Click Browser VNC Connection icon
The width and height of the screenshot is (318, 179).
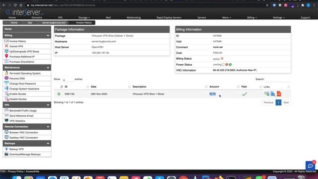coord(6,132)
